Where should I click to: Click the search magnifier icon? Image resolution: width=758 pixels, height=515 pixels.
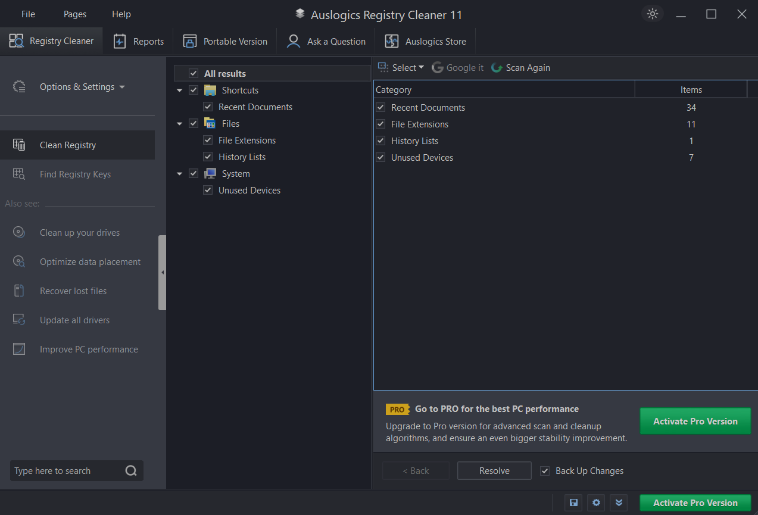[131, 471]
